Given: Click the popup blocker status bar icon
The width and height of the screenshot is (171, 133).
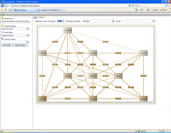Looking at the screenshot, I should pyautogui.click(x=135, y=131).
